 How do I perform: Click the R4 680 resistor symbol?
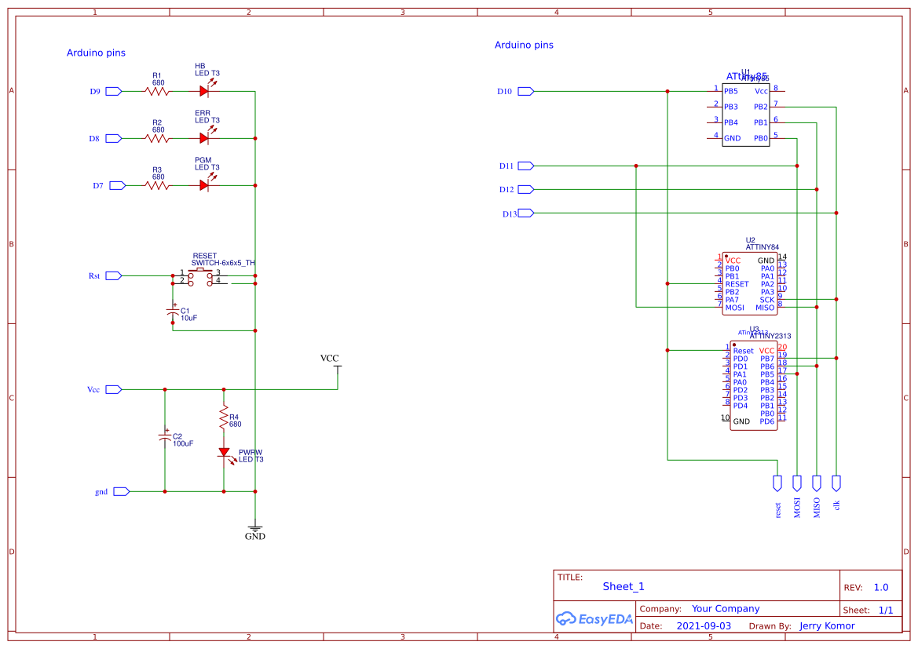[224, 417]
